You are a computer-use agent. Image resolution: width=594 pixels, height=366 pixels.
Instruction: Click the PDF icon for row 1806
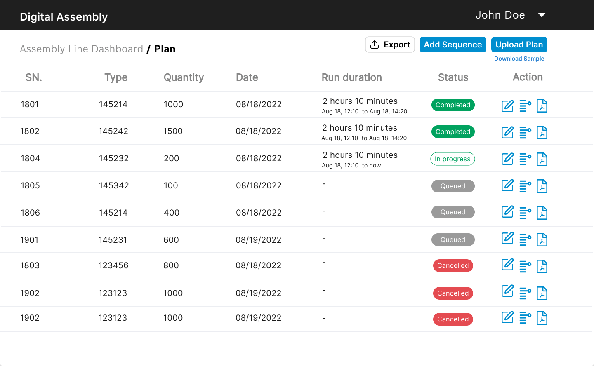(x=542, y=213)
